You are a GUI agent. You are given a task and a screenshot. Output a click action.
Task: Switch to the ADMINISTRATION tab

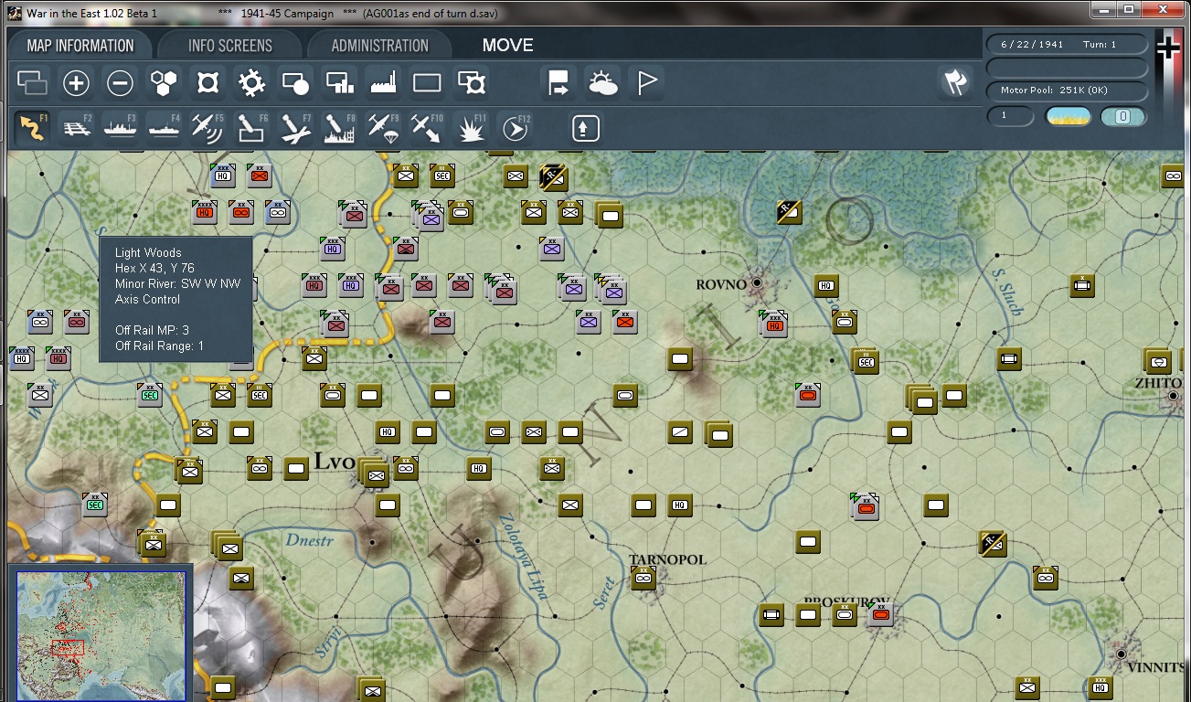pos(379,46)
